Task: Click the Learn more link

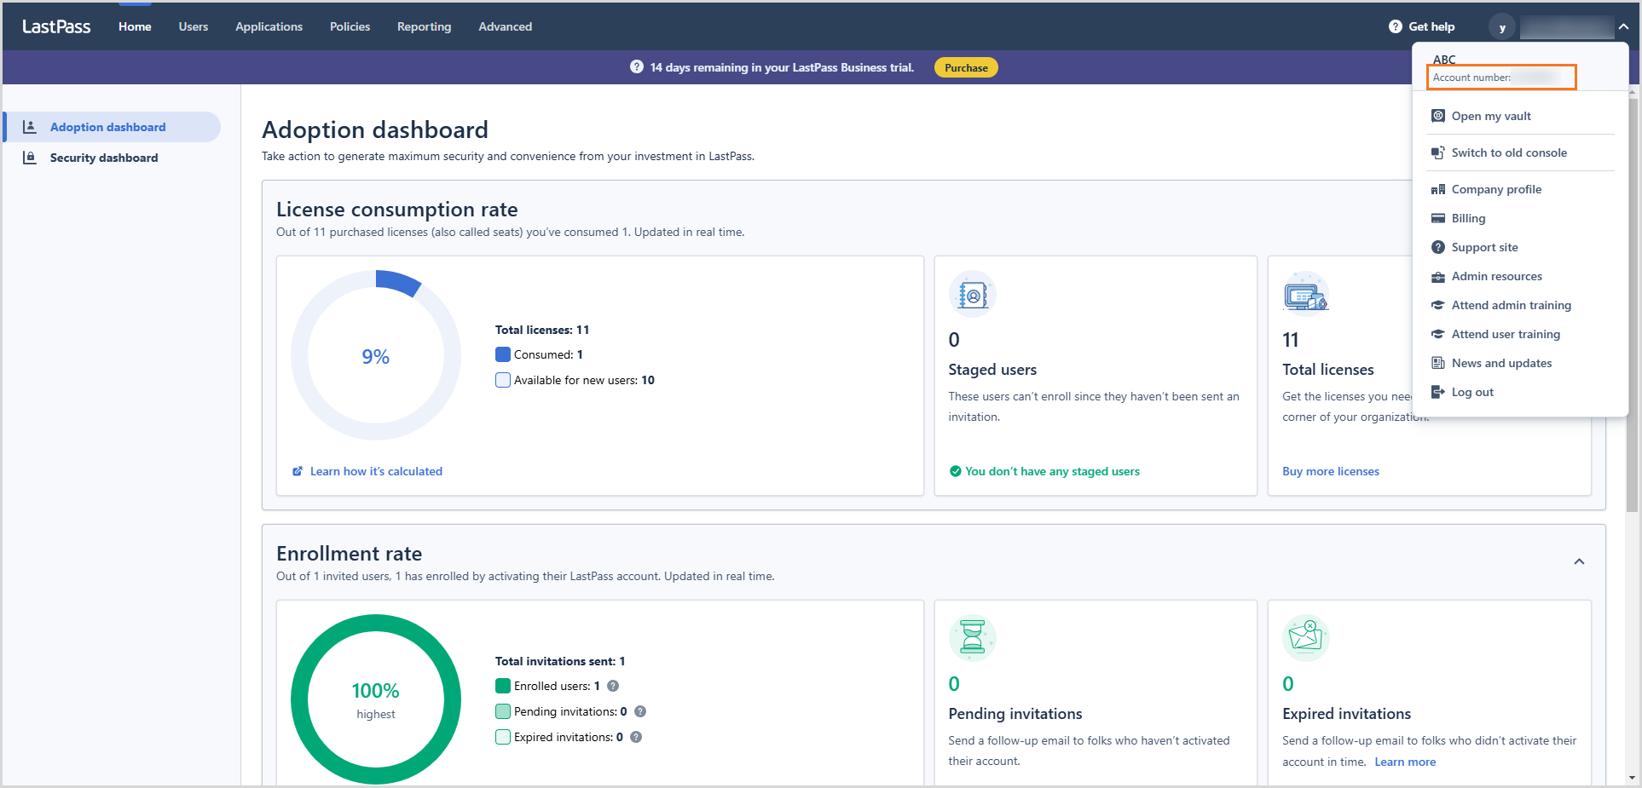Action: (1405, 762)
